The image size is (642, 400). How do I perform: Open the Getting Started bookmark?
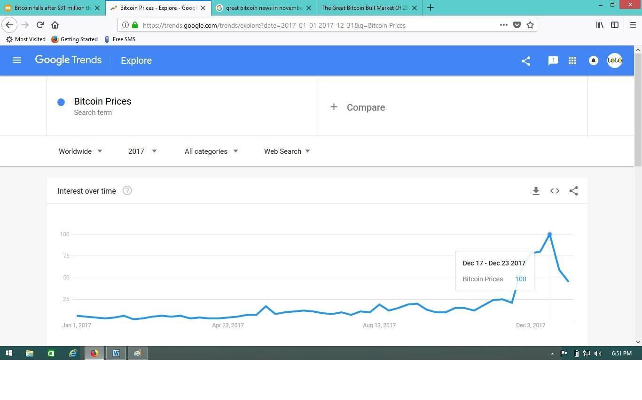pyautogui.click(x=74, y=39)
